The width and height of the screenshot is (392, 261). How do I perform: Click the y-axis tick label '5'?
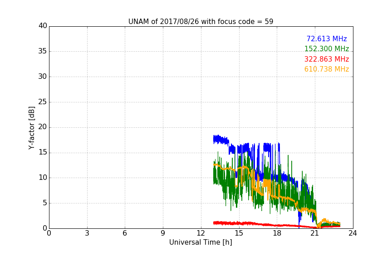pos(45,203)
